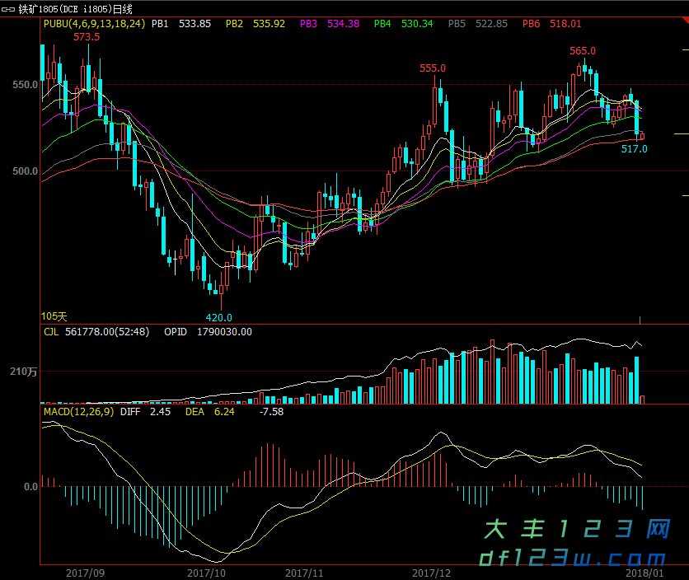This screenshot has height=580, width=689.
Task: Click the PB4 green legend entry
Action: (x=403, y=24)
